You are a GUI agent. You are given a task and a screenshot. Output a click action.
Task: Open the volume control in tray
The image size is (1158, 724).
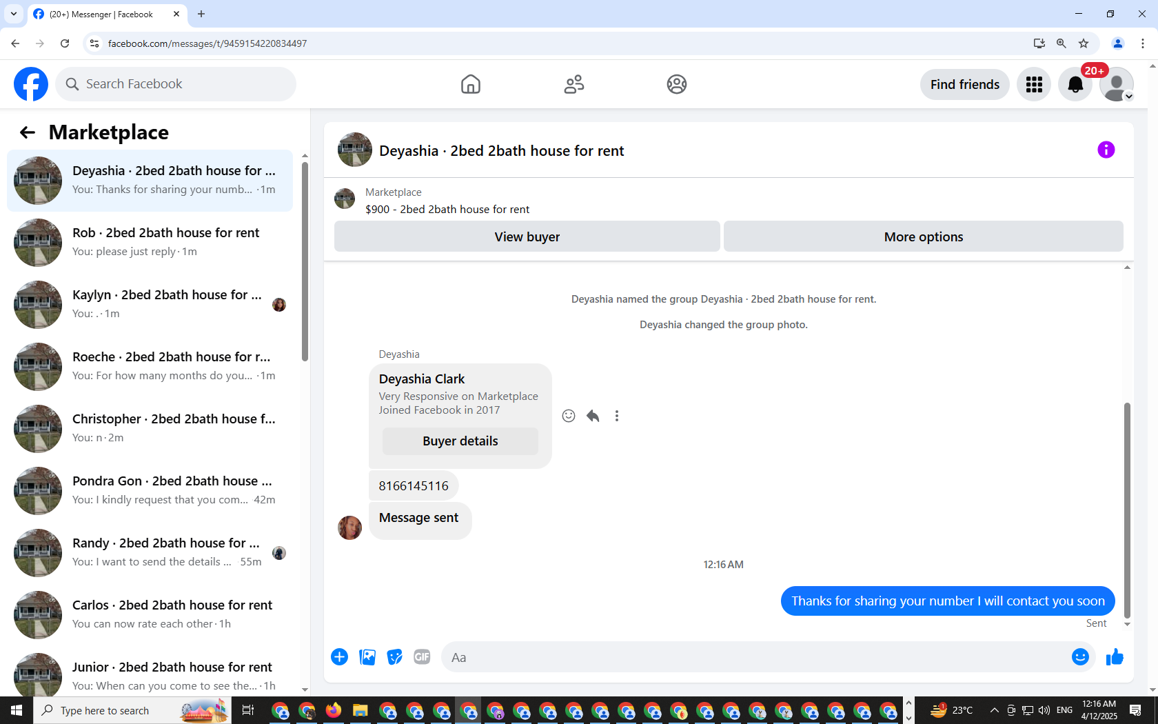coord(1044,710)
